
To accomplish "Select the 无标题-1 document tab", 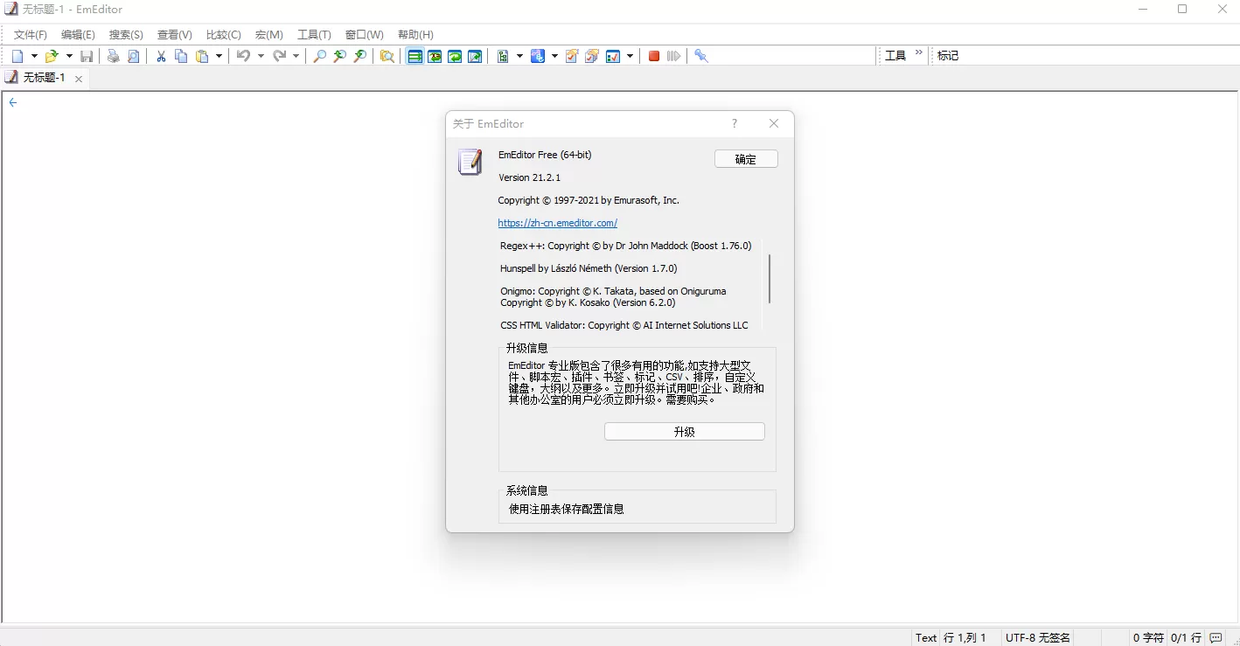I will click(42, 77).
